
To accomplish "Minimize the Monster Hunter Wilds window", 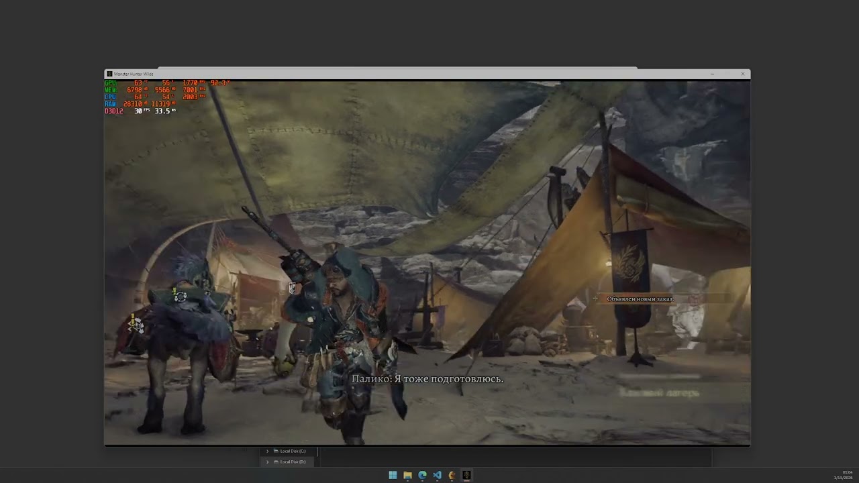I will click(x=711, y=74).
